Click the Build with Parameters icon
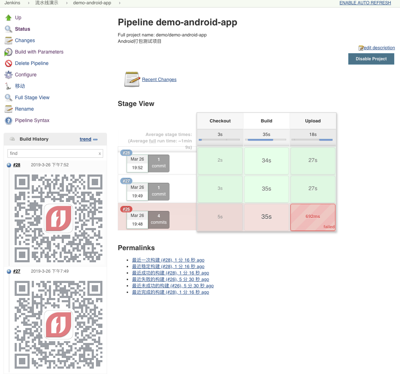This screenshot has height=374, width=400. (9, 52)
